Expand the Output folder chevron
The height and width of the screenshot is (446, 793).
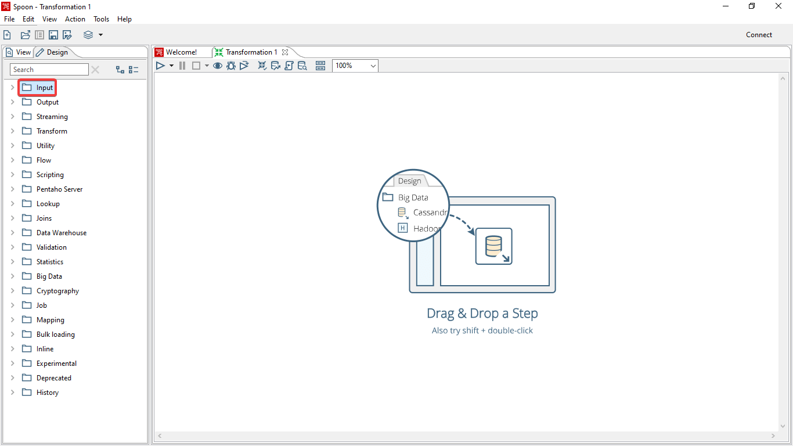pyautogui.click(x=12, y=102)
